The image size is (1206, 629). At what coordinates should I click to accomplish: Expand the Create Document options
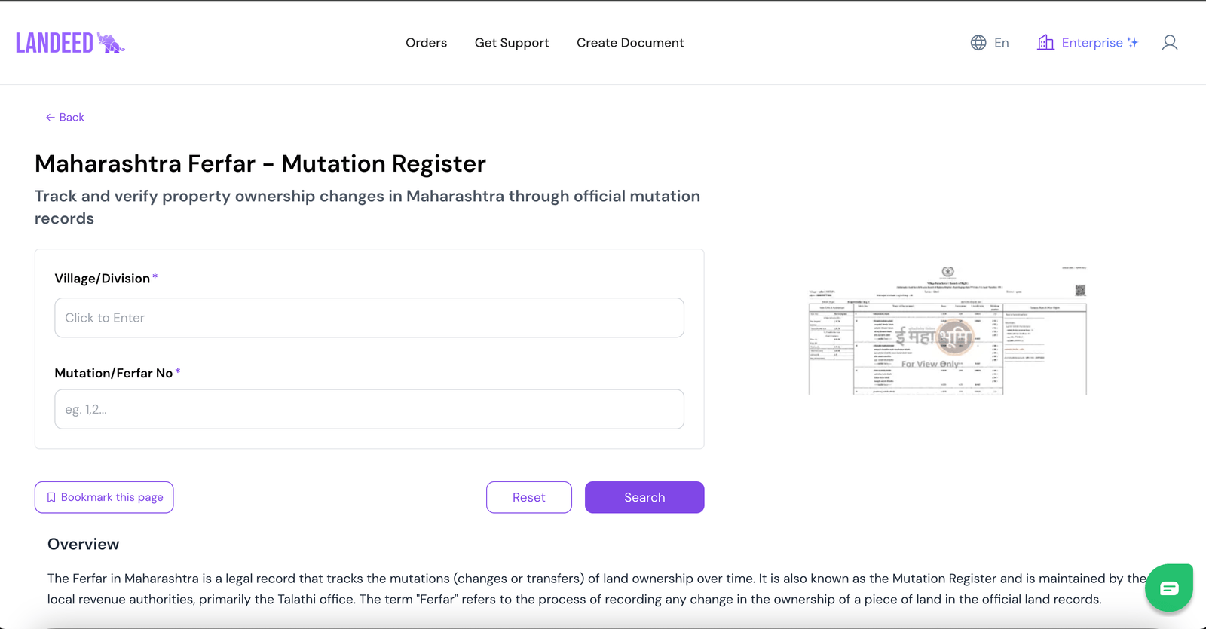(630, 43)
